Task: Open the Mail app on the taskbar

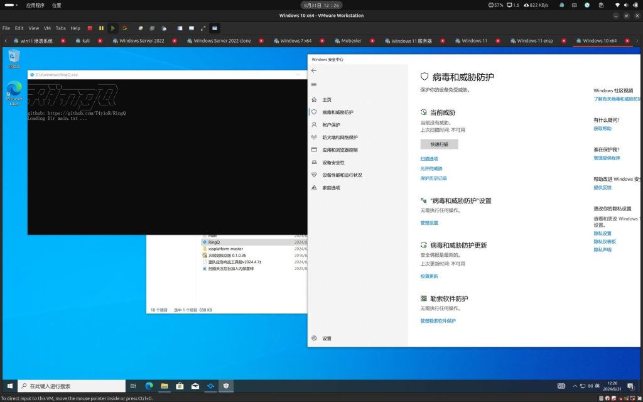Action: click(x=195, y=386)
